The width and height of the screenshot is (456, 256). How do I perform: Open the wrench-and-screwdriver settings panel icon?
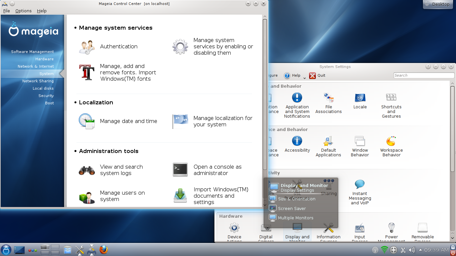(79, 250)
